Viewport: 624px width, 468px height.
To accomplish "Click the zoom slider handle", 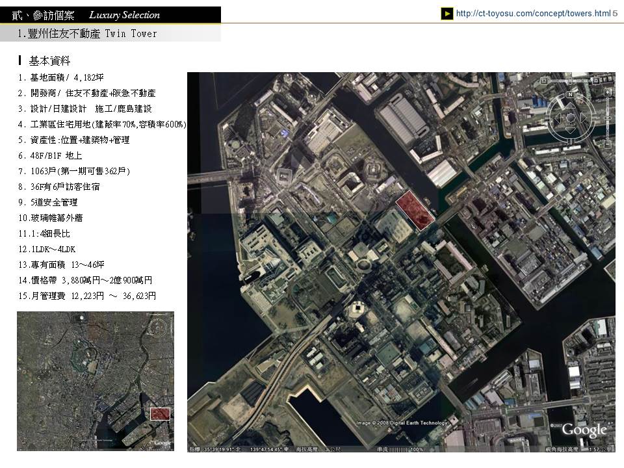I will 607,118.
